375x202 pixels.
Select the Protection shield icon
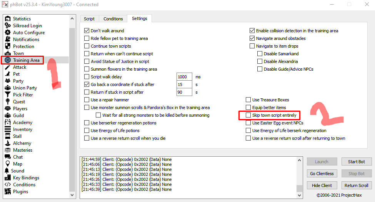(x=8, y=46)
